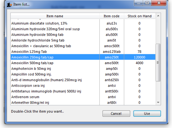This screenshot has height=128, width=172.
Task: Select Amiloride hydrochloride 5mg tab row
Action: click(83, 40)
